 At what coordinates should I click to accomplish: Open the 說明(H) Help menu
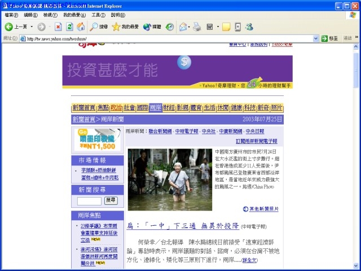click(x=118, y=15)
